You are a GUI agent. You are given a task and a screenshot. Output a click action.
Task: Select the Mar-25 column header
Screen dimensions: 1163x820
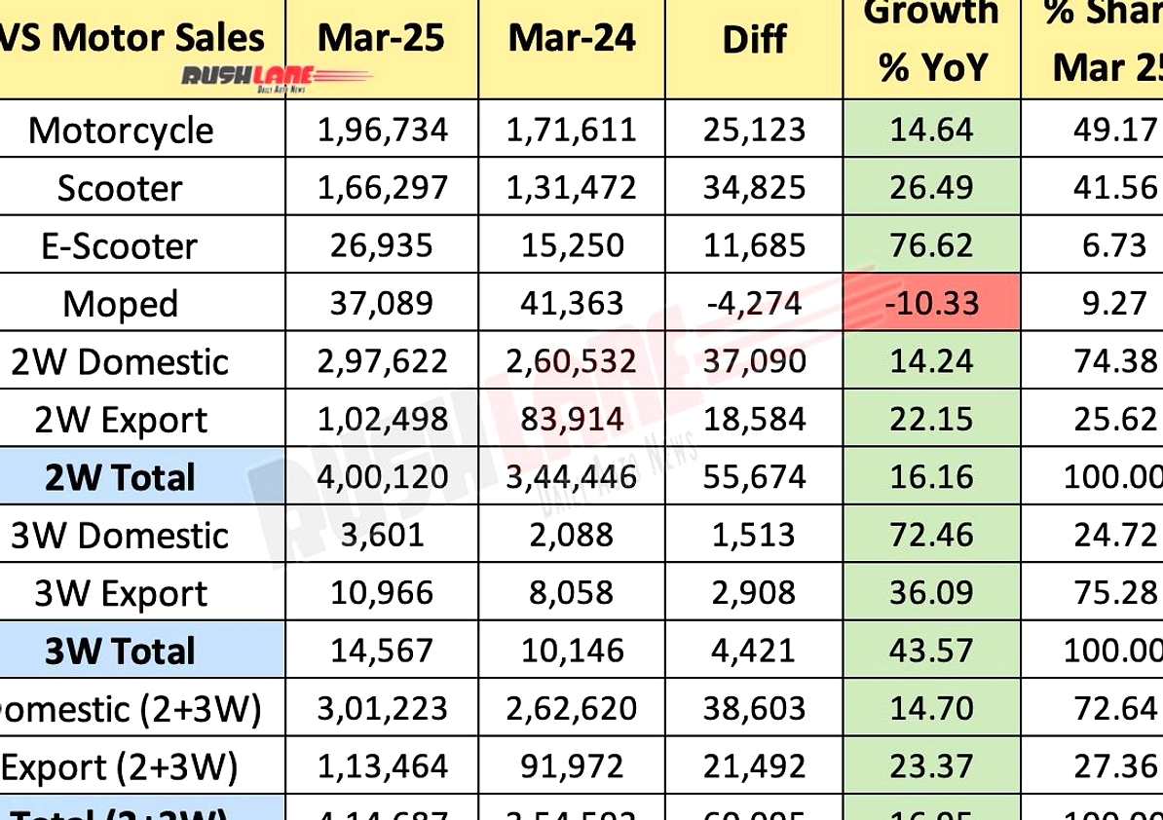[381, 38]
